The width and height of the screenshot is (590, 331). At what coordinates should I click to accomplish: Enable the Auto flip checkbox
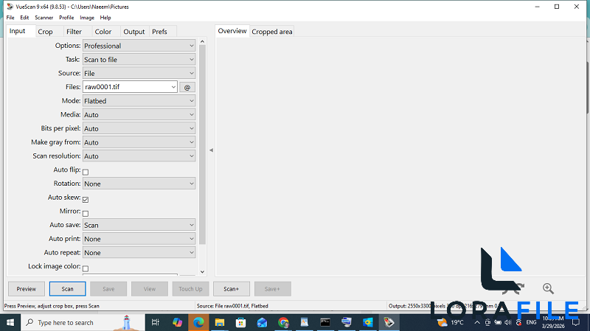point(86,172)
